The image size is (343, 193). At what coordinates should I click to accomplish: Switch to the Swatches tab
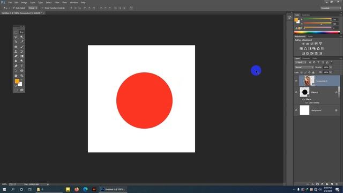pos(306,15)
